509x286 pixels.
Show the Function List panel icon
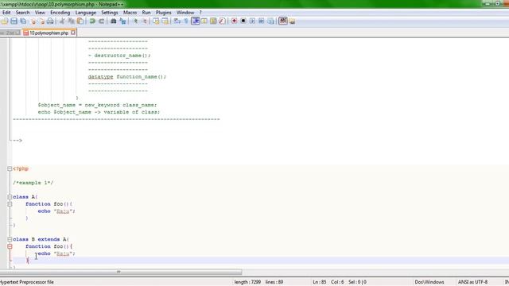pyautogui.click(x=222, y=21)
